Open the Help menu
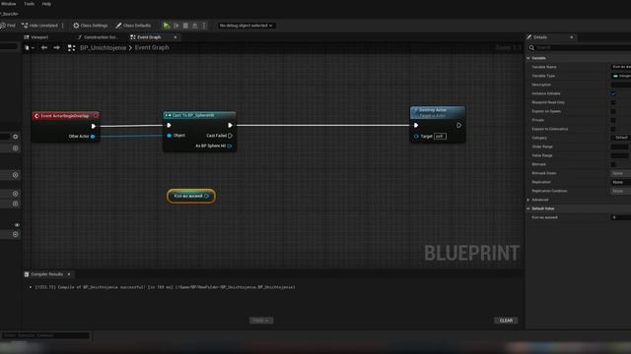631x354 pixels. 46,4
